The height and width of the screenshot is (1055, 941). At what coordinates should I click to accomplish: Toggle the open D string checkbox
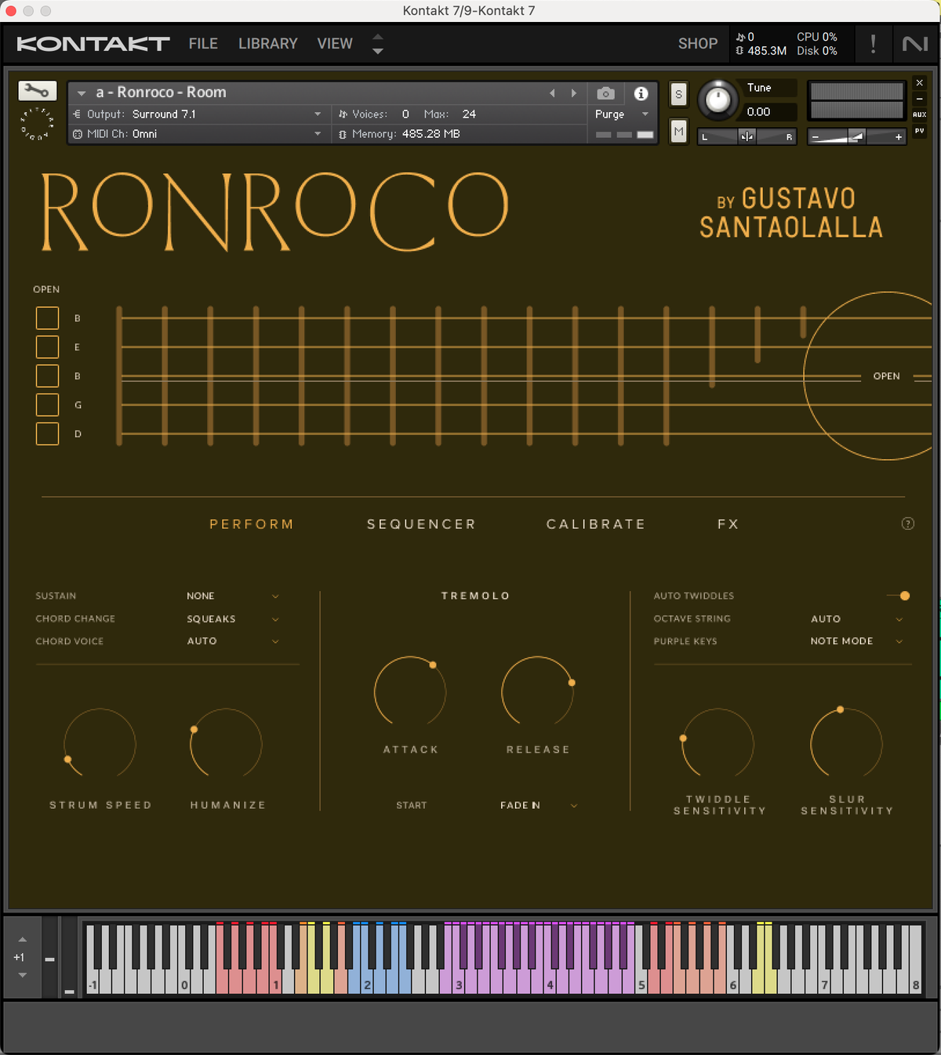pos(47,433)
